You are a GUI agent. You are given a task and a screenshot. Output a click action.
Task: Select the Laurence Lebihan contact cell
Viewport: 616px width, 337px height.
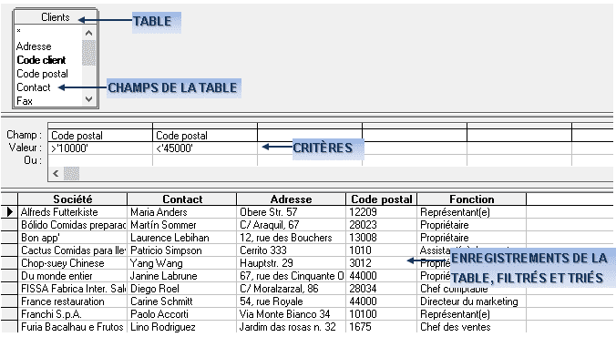[182, 238]
